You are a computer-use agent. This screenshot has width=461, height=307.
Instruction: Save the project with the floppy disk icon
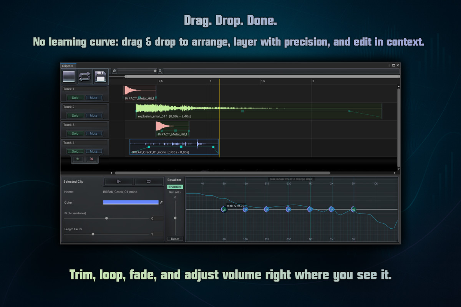point(101,76)
